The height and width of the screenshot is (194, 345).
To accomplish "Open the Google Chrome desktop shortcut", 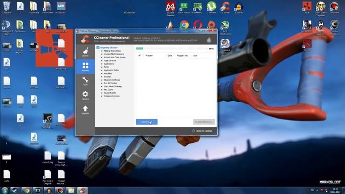I will point(184,25).
